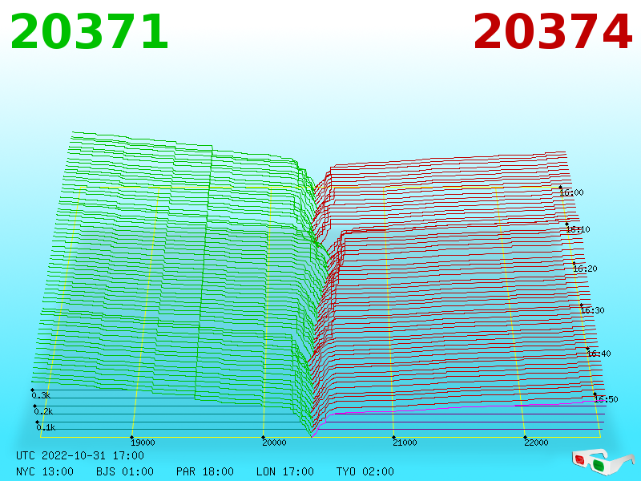Click the BJS 01:00 clock text

pos(125,471)
